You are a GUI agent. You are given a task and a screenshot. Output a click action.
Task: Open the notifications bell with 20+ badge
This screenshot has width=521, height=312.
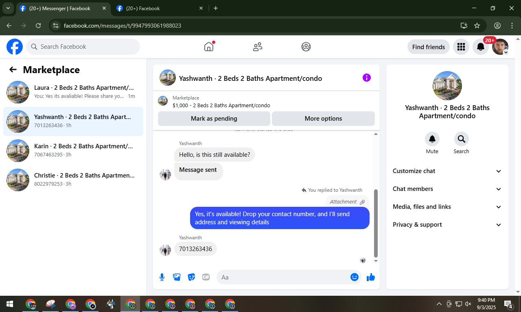[481, 47]
